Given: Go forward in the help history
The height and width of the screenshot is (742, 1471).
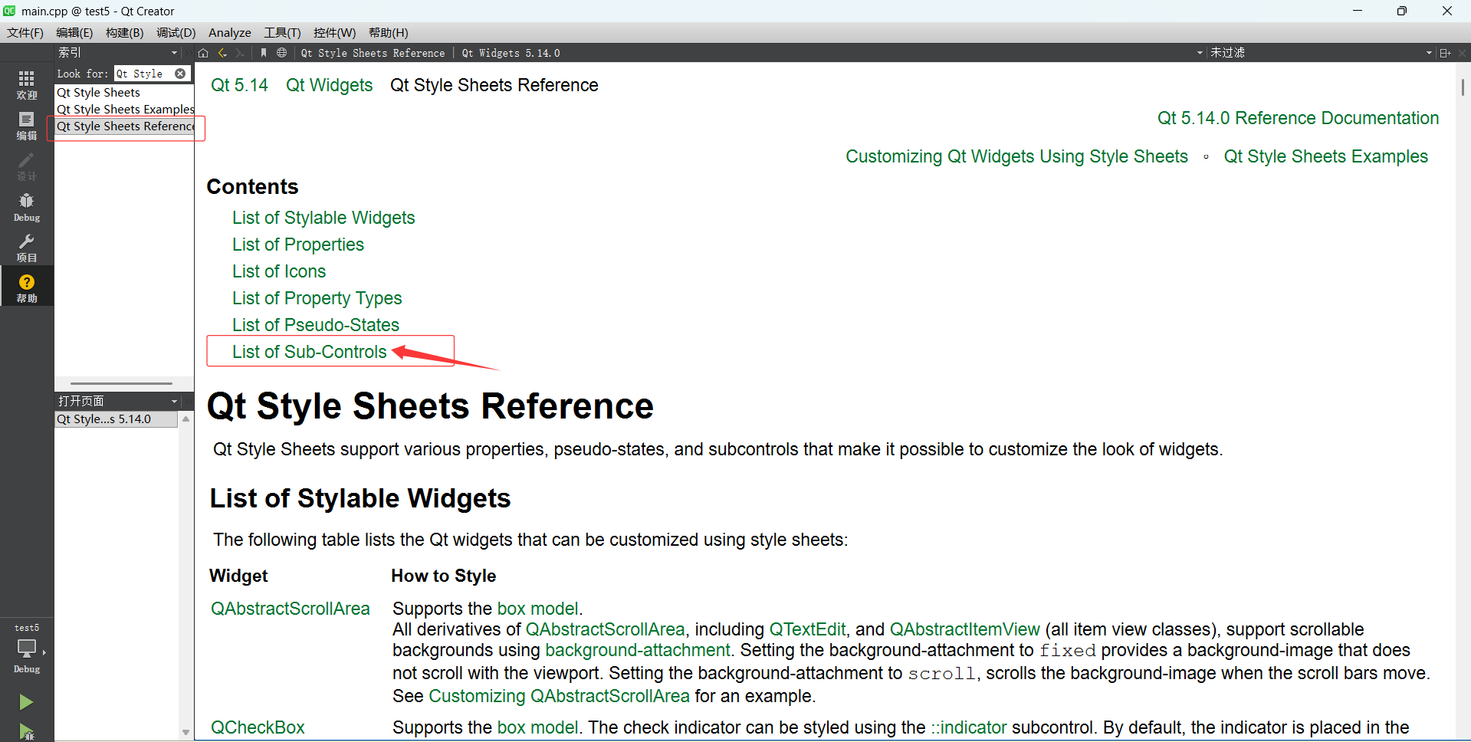Looking at the screenshot, I should [x=240, y=53].
